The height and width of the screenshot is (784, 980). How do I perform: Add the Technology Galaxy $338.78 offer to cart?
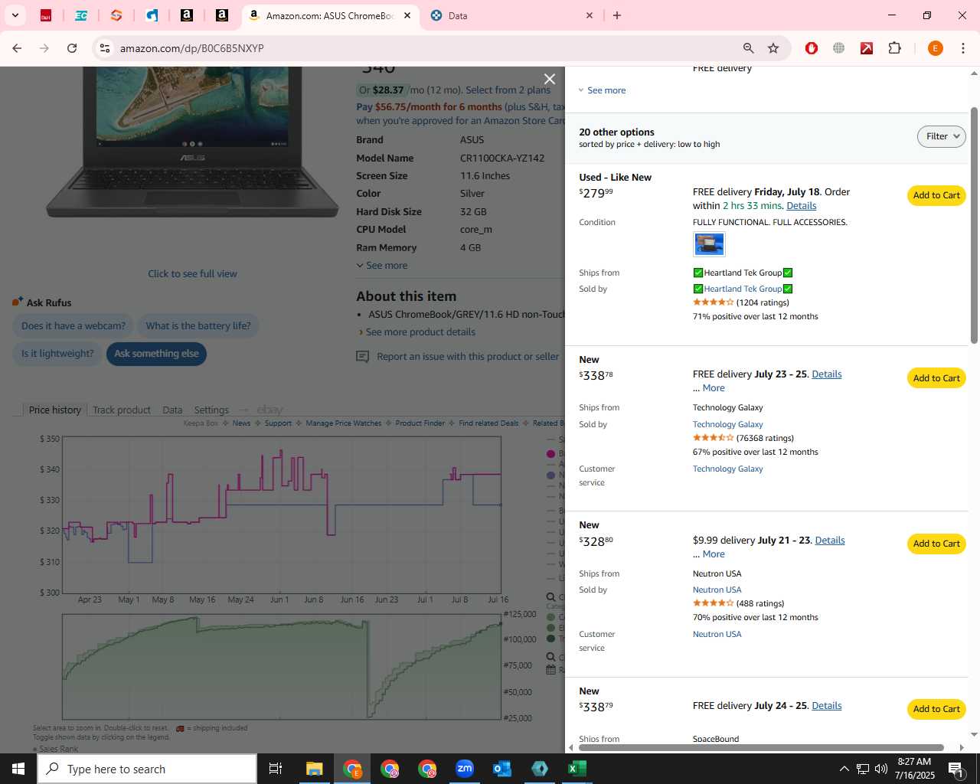tap(936, 378)
